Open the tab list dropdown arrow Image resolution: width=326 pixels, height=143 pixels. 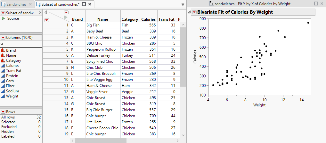coord(183,4)
